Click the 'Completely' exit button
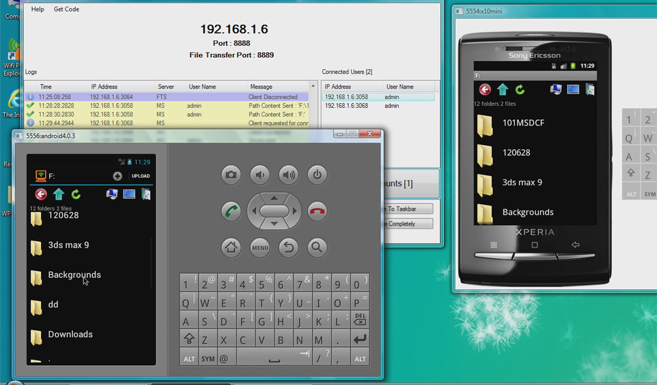The image size is (657, 385). [x=409, y=223]
